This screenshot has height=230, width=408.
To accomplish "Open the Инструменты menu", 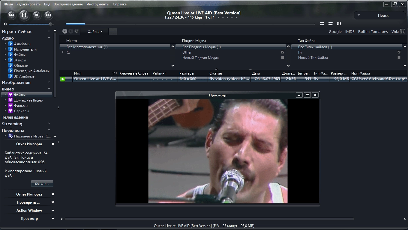I will (98, 4).
